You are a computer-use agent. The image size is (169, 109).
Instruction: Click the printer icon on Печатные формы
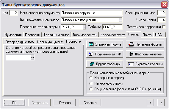coord(131,44)
